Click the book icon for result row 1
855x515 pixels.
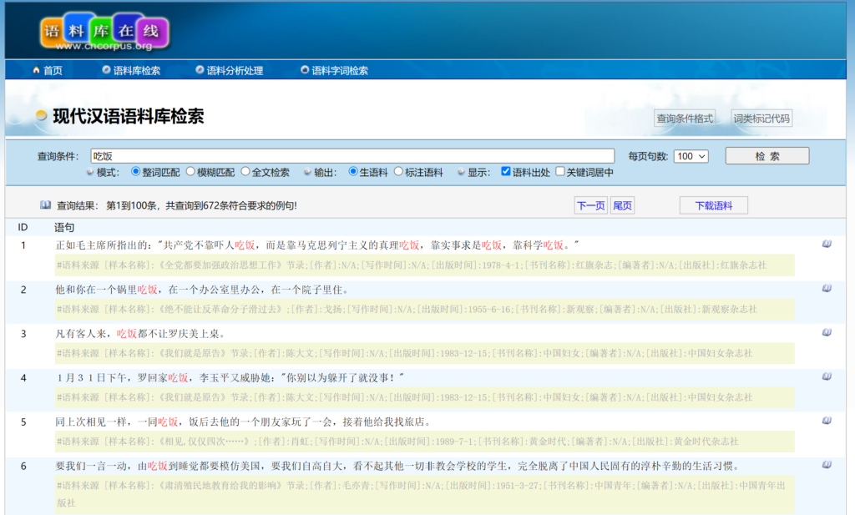(x=826, y=245)
